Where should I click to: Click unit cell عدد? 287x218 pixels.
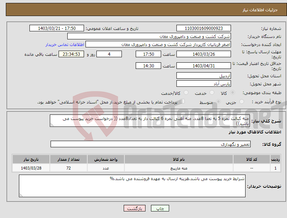tap(106, 168)
